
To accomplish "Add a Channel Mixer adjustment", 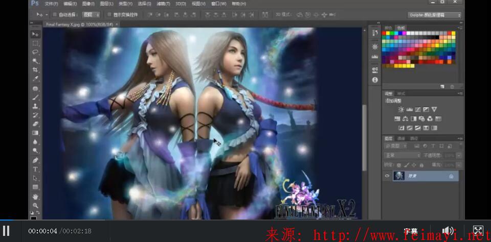I will click(x=430, y=119).
